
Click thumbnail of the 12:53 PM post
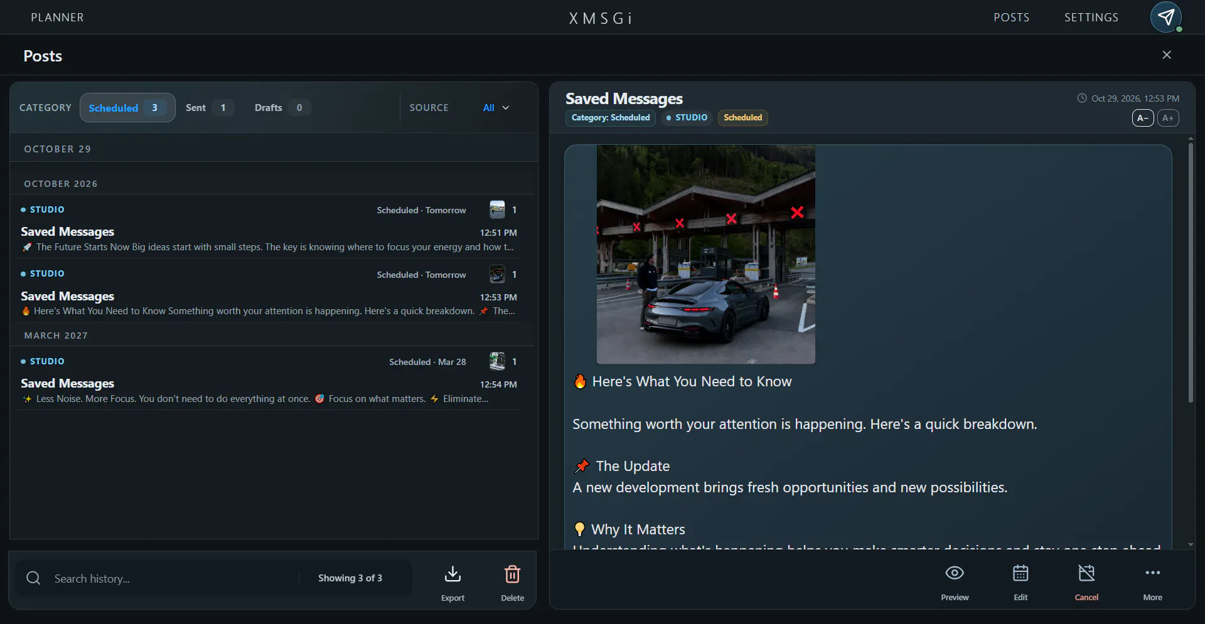click(497, 274)
